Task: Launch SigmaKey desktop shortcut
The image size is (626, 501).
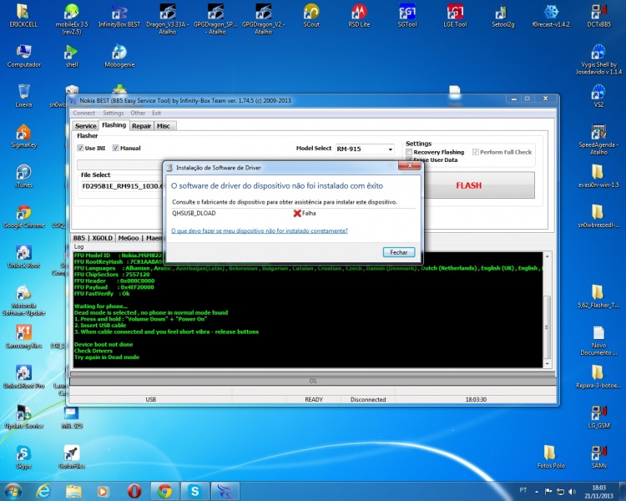Action: point(24,136)
